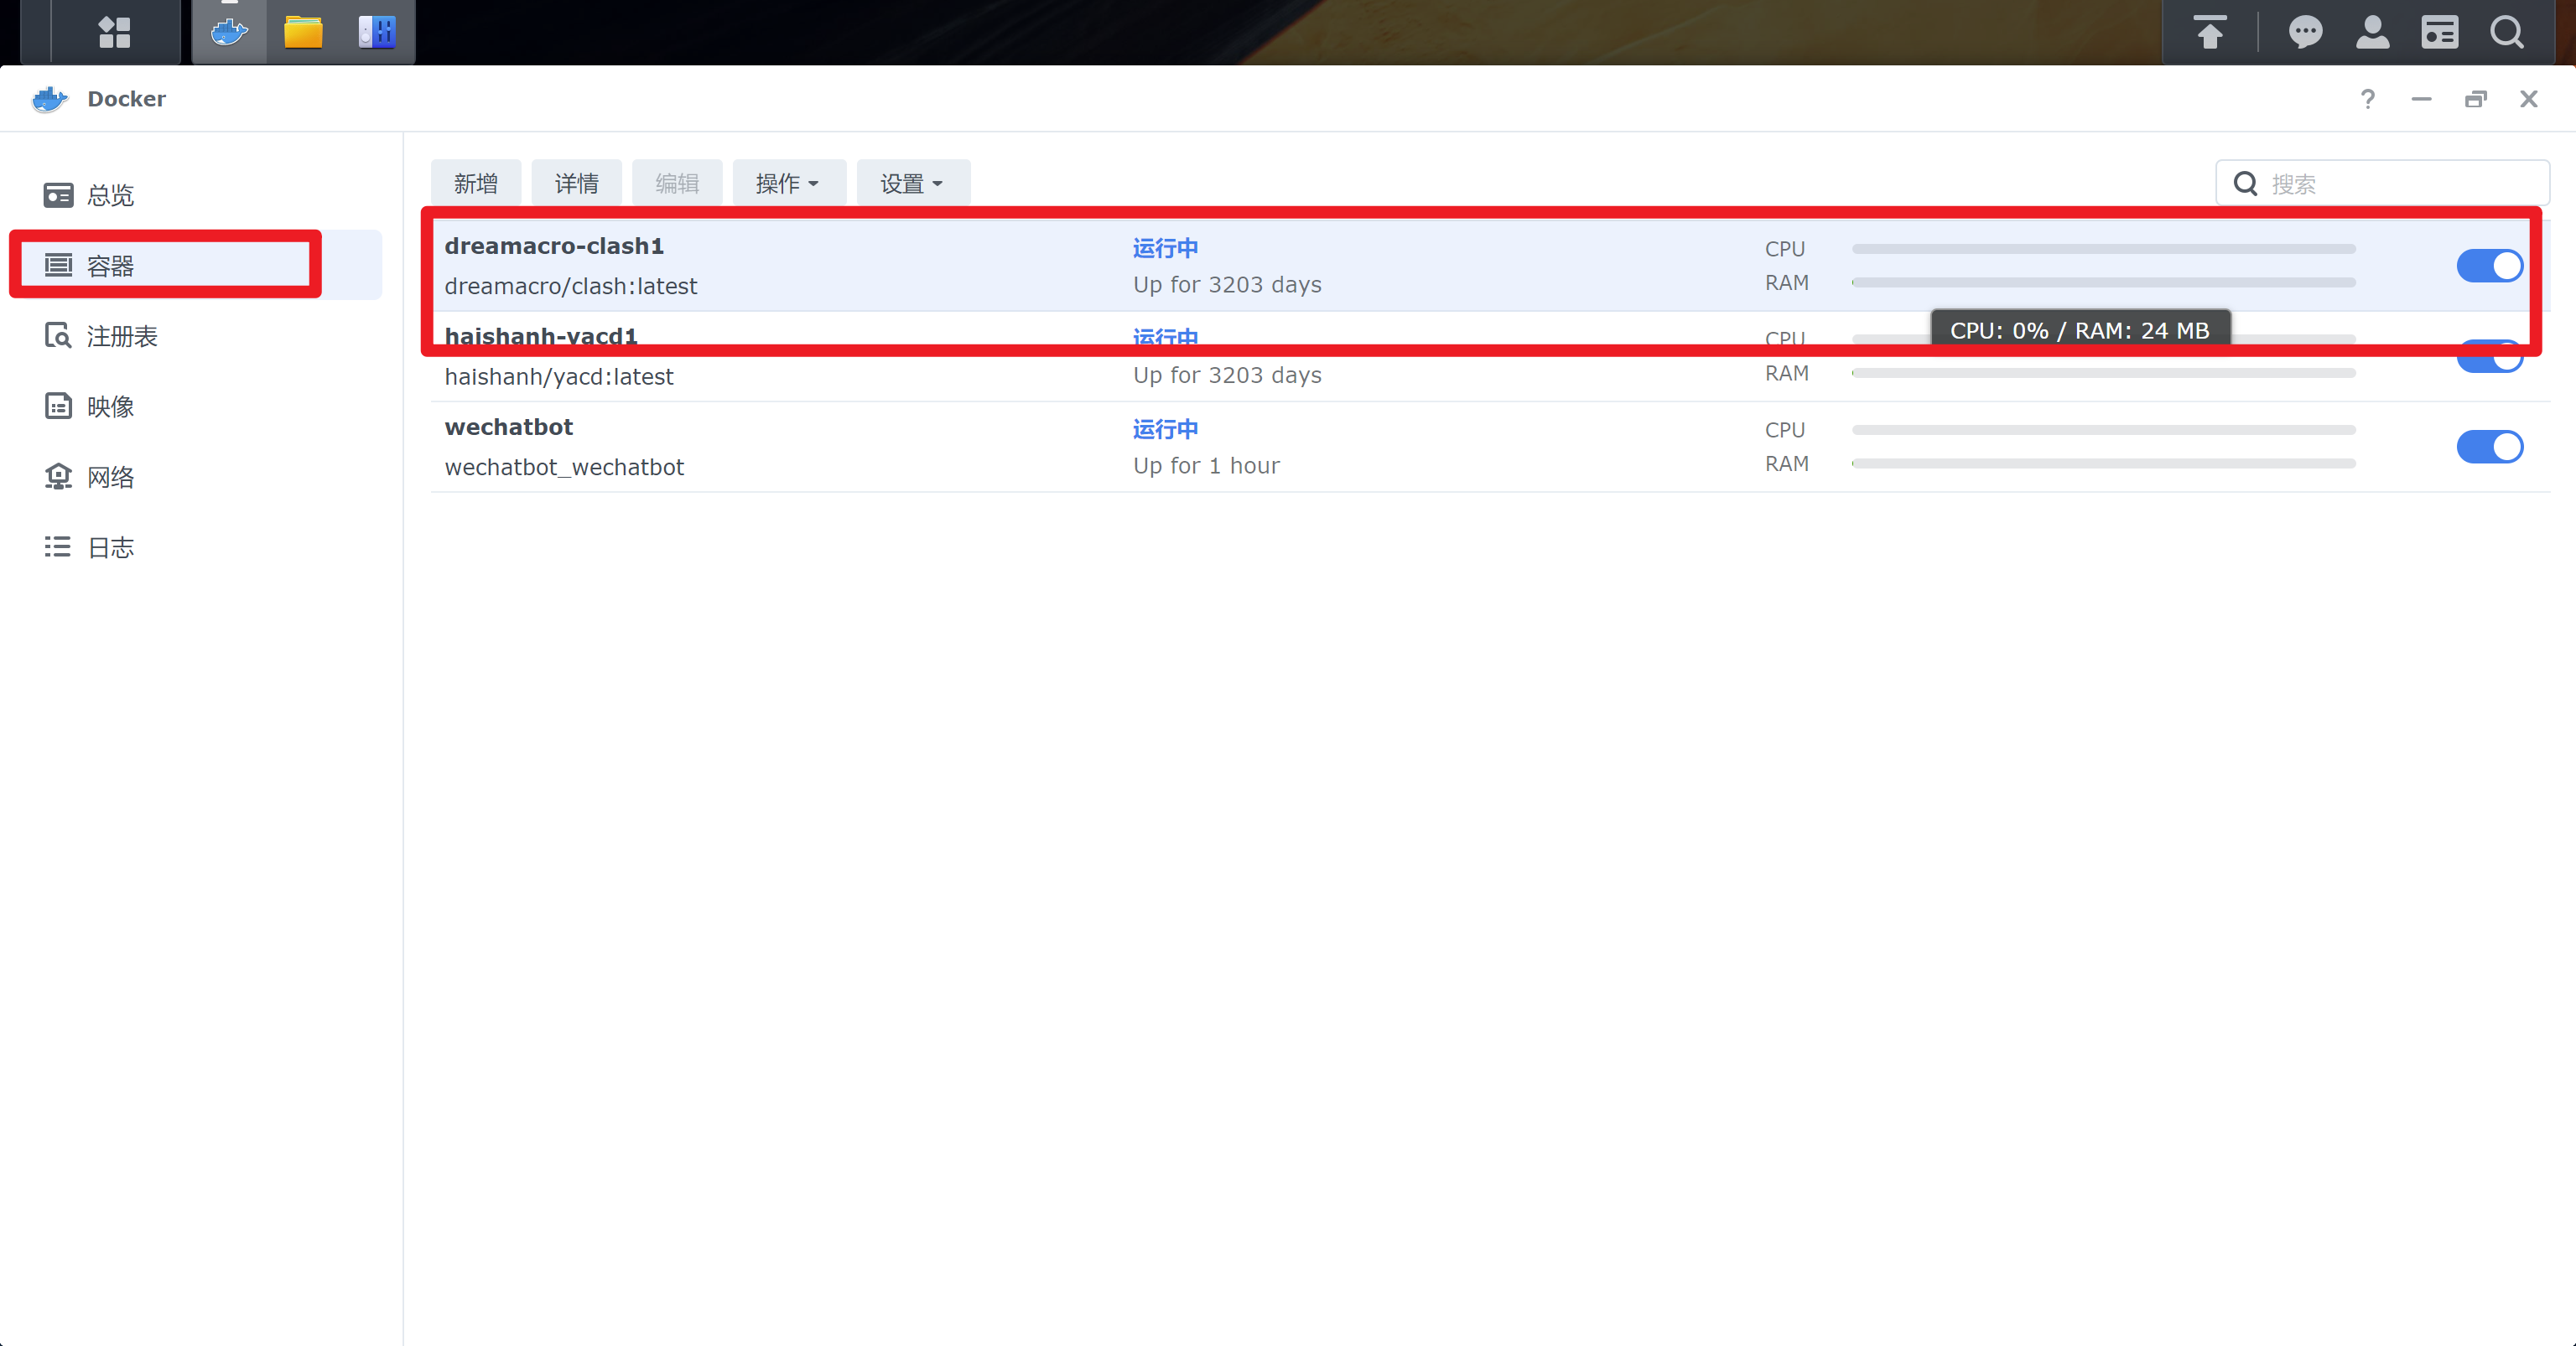Click the 详情 details button
This screenshot has height=1346, width=2576.
coord(577,183)
